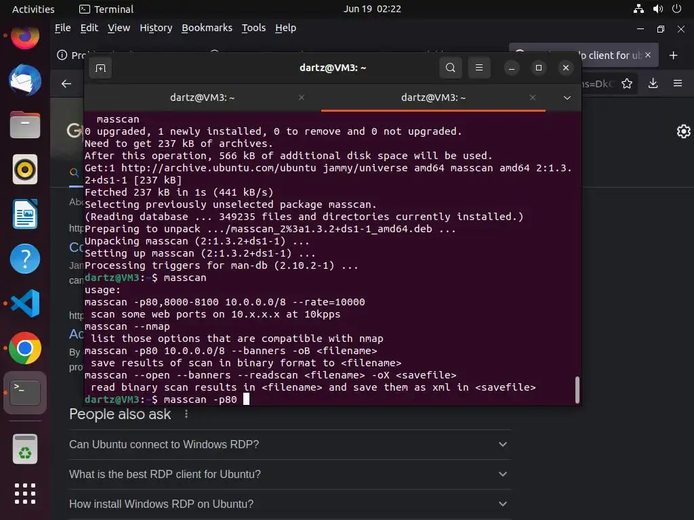Open the Firefox Help menu
The image size is (694, 520).
click(285, 28)
